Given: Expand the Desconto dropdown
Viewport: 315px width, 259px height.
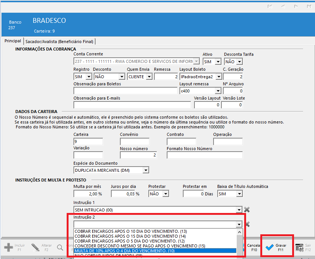Looking at the screenshot, I should tap(122, 77).
